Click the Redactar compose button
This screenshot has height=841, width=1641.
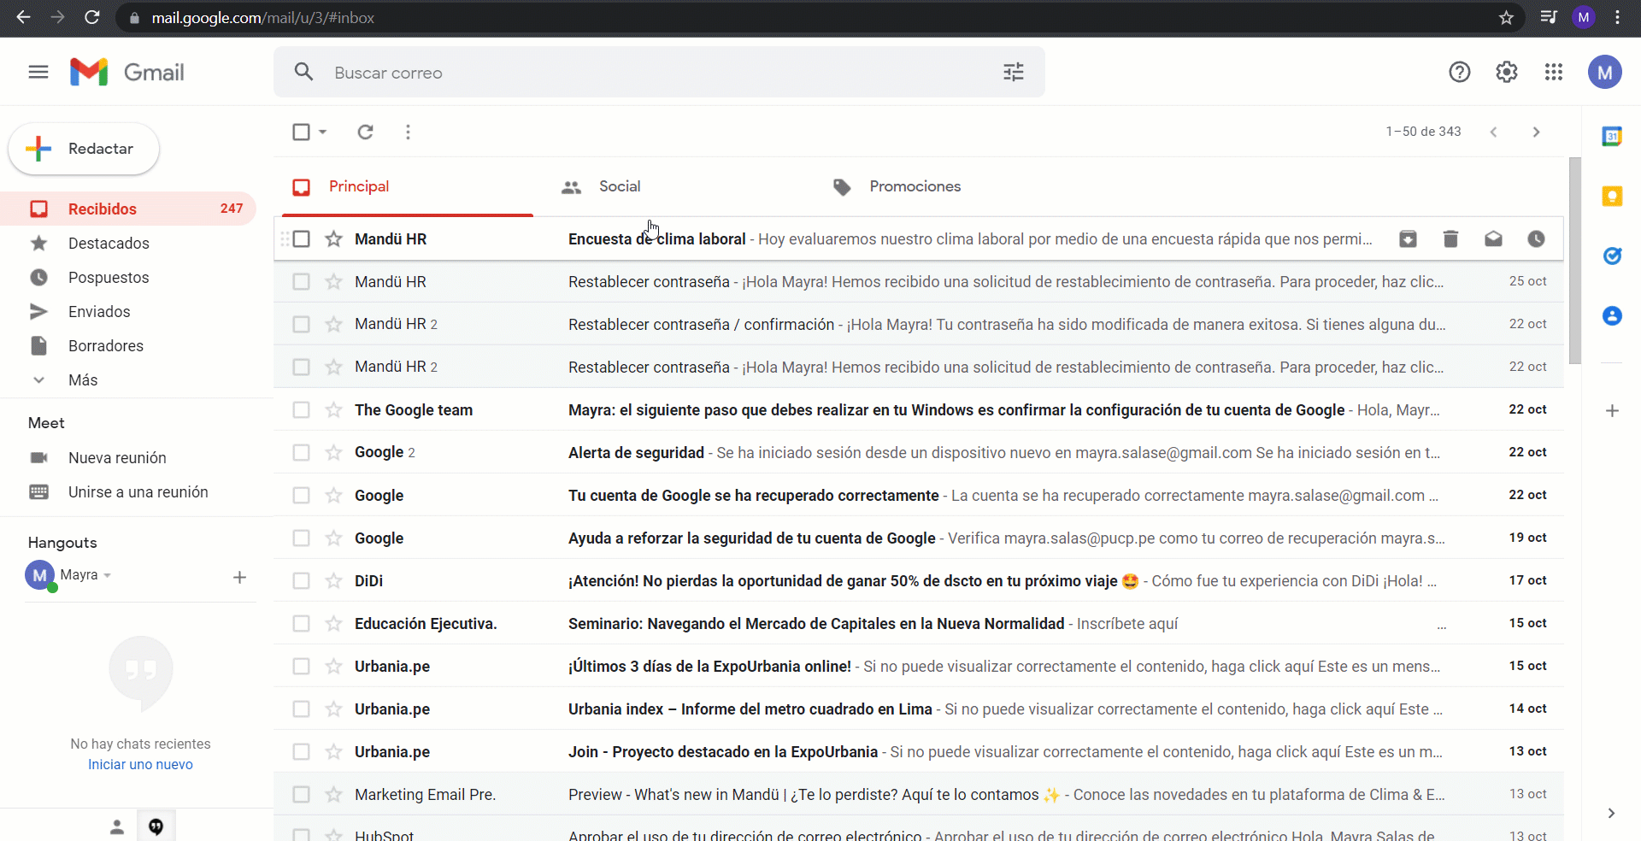coord(84,149)
